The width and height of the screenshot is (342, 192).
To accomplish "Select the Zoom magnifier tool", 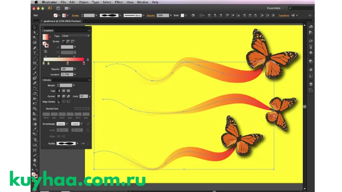I will pyautogui.click(x=35, y=165).
